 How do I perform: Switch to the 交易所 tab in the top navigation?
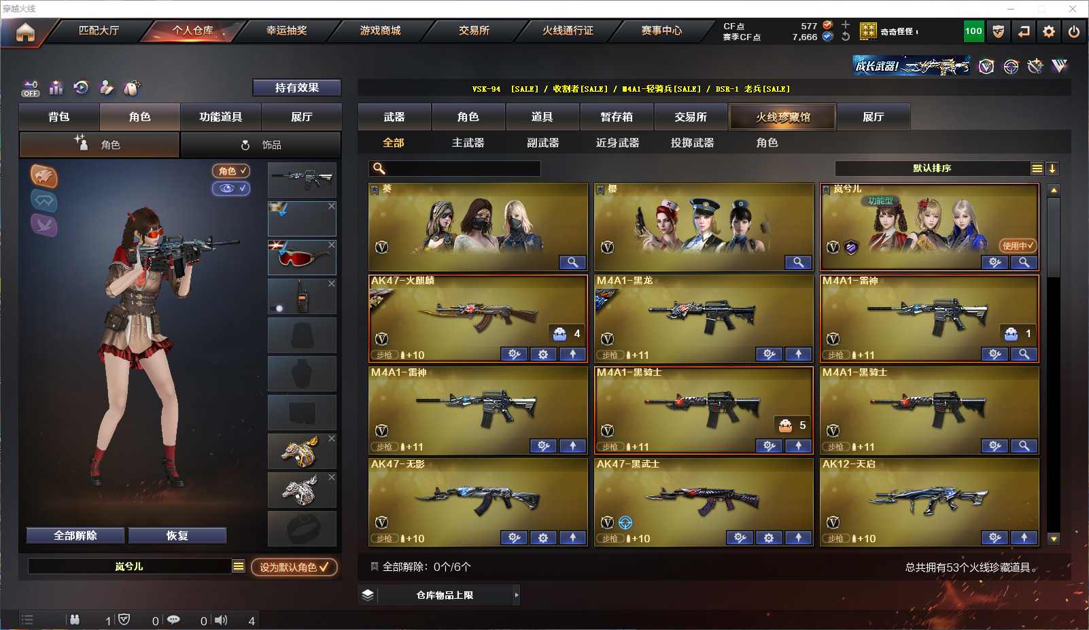tap(474, 31)
